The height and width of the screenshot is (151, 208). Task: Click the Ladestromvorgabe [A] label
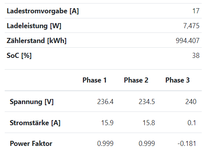pos(43,11)
